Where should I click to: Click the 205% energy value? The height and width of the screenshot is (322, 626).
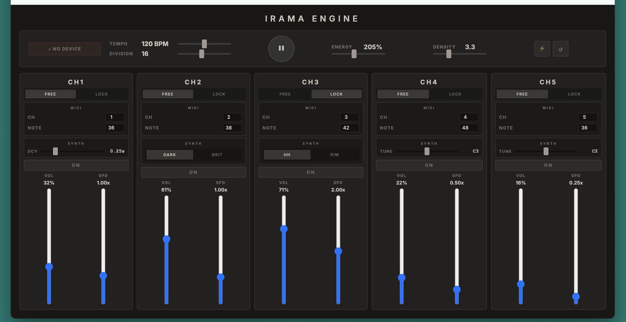(x=373, y=47)
